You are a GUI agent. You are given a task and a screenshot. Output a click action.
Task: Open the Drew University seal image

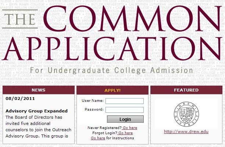click(186, 114)
